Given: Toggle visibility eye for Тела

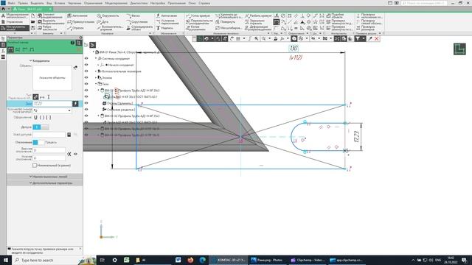Looking at the screenshot, I should 86,84.
